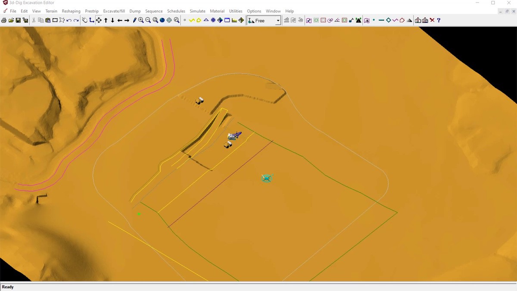Open the Prestrip menu

pyautogui.click(x=92, y=11)
